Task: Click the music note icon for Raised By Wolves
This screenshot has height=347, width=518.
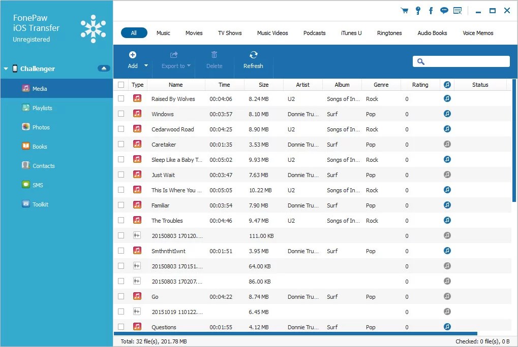Action: pos(447,98)
